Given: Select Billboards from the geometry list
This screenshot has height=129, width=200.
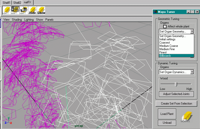Looking at the screenshot, I should click(x=165, y=56).
